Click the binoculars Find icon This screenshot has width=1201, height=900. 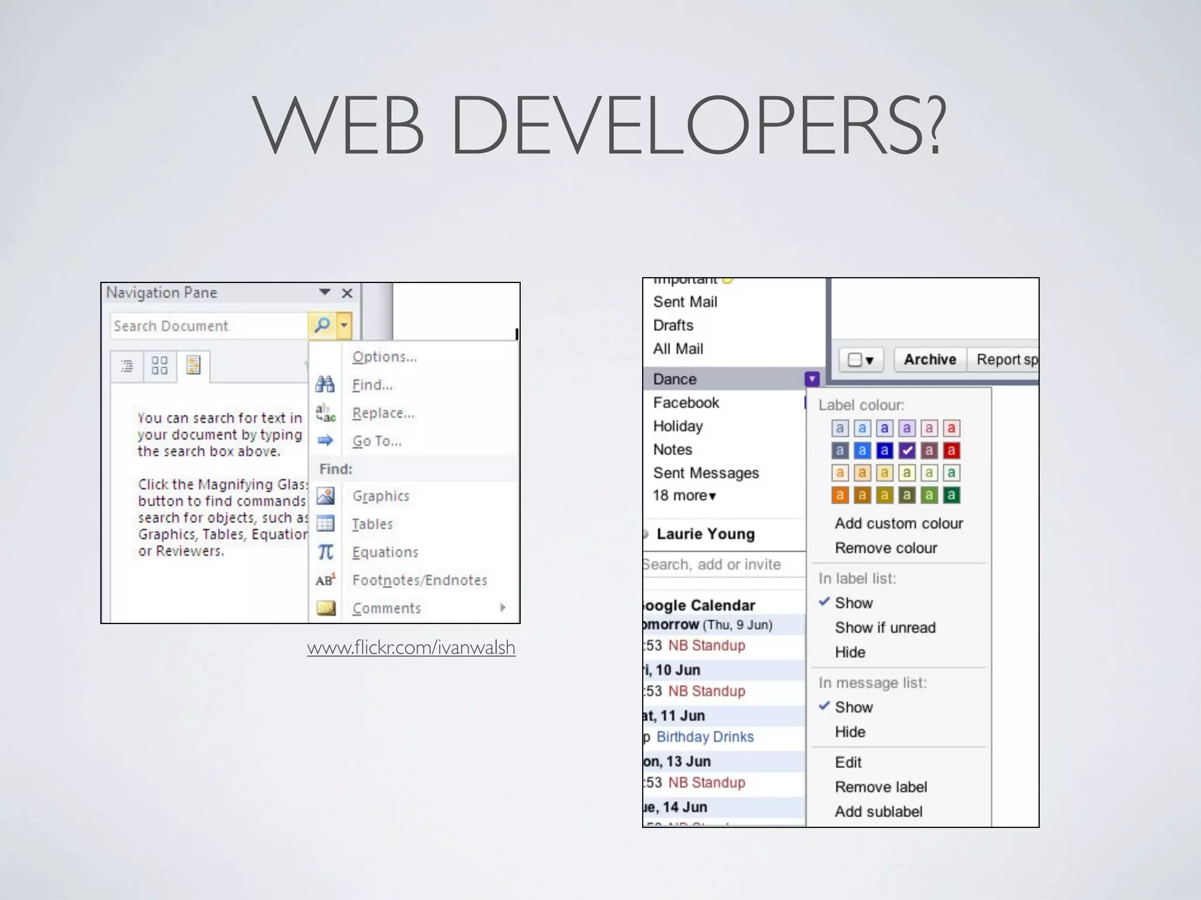coord(325,384)
